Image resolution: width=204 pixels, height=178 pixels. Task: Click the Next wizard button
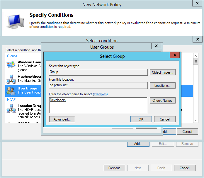tap(138, 168)
